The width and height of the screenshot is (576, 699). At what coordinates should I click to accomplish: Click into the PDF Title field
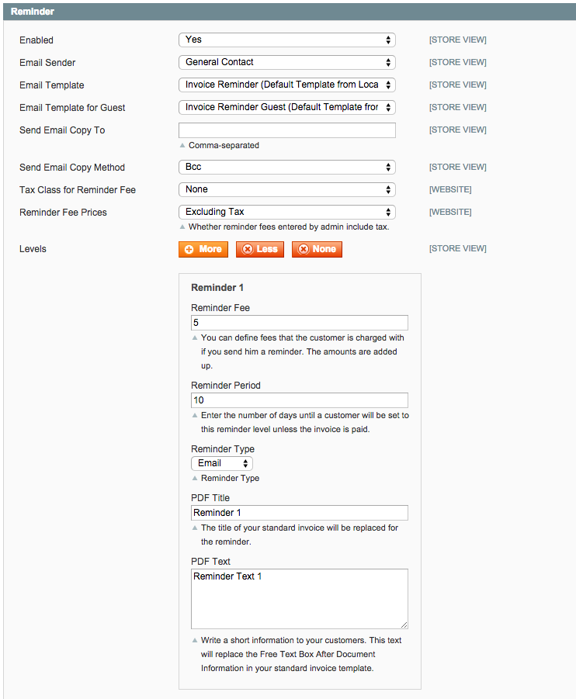pyautogui.click(x=299, y=513)
